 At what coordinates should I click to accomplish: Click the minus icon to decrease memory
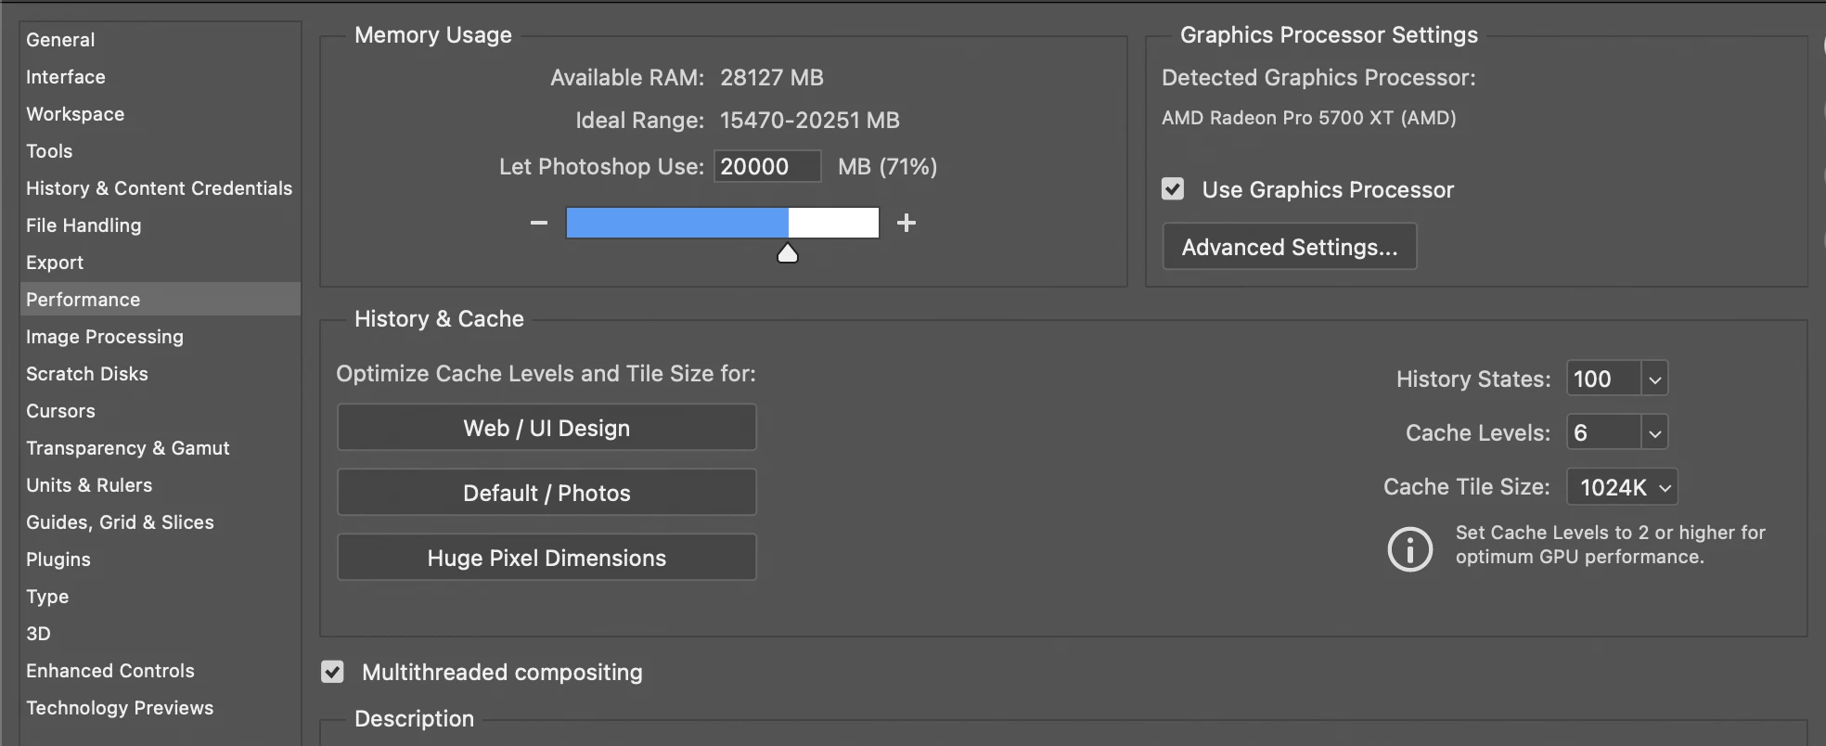[x=539, y=223]
